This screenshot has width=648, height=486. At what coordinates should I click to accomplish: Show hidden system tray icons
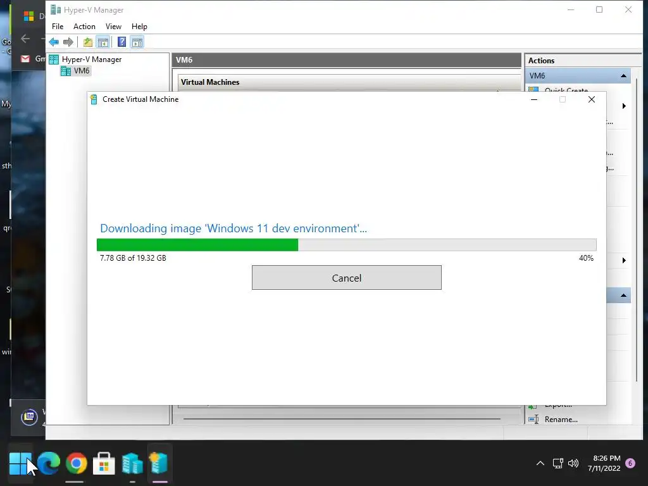(540, 463)
